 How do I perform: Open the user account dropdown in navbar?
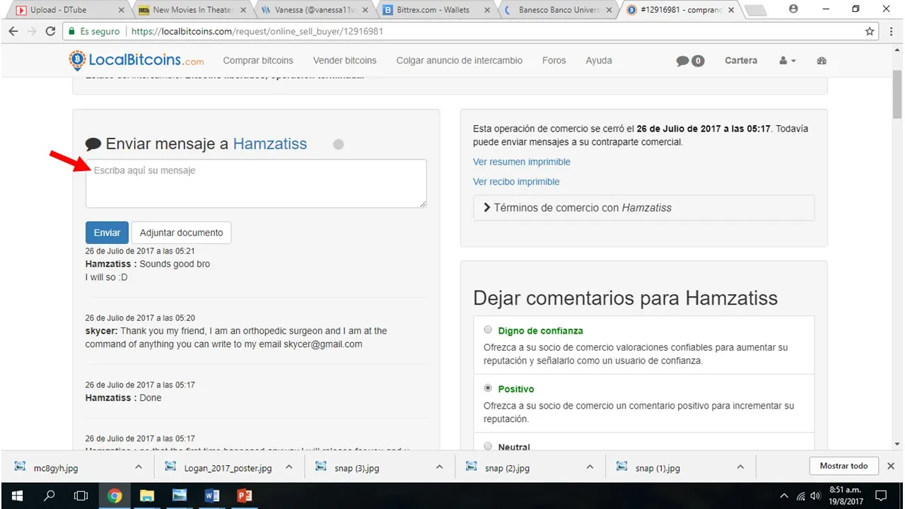point(788,61)
